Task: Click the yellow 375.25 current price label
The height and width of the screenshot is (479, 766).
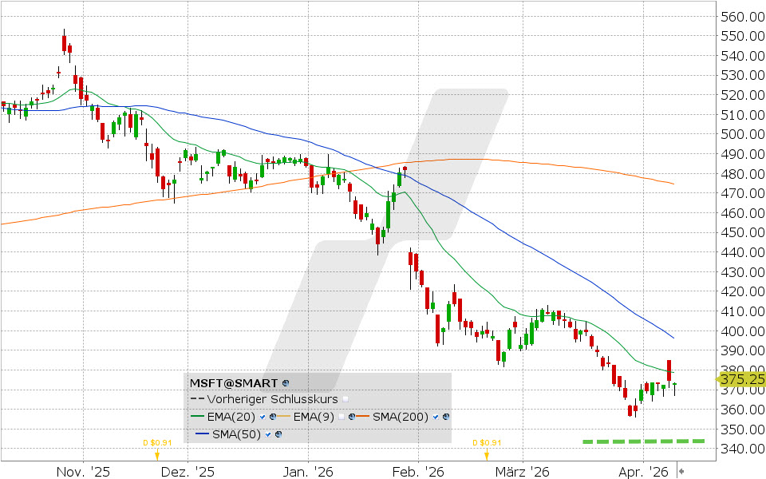Action: 741,379
